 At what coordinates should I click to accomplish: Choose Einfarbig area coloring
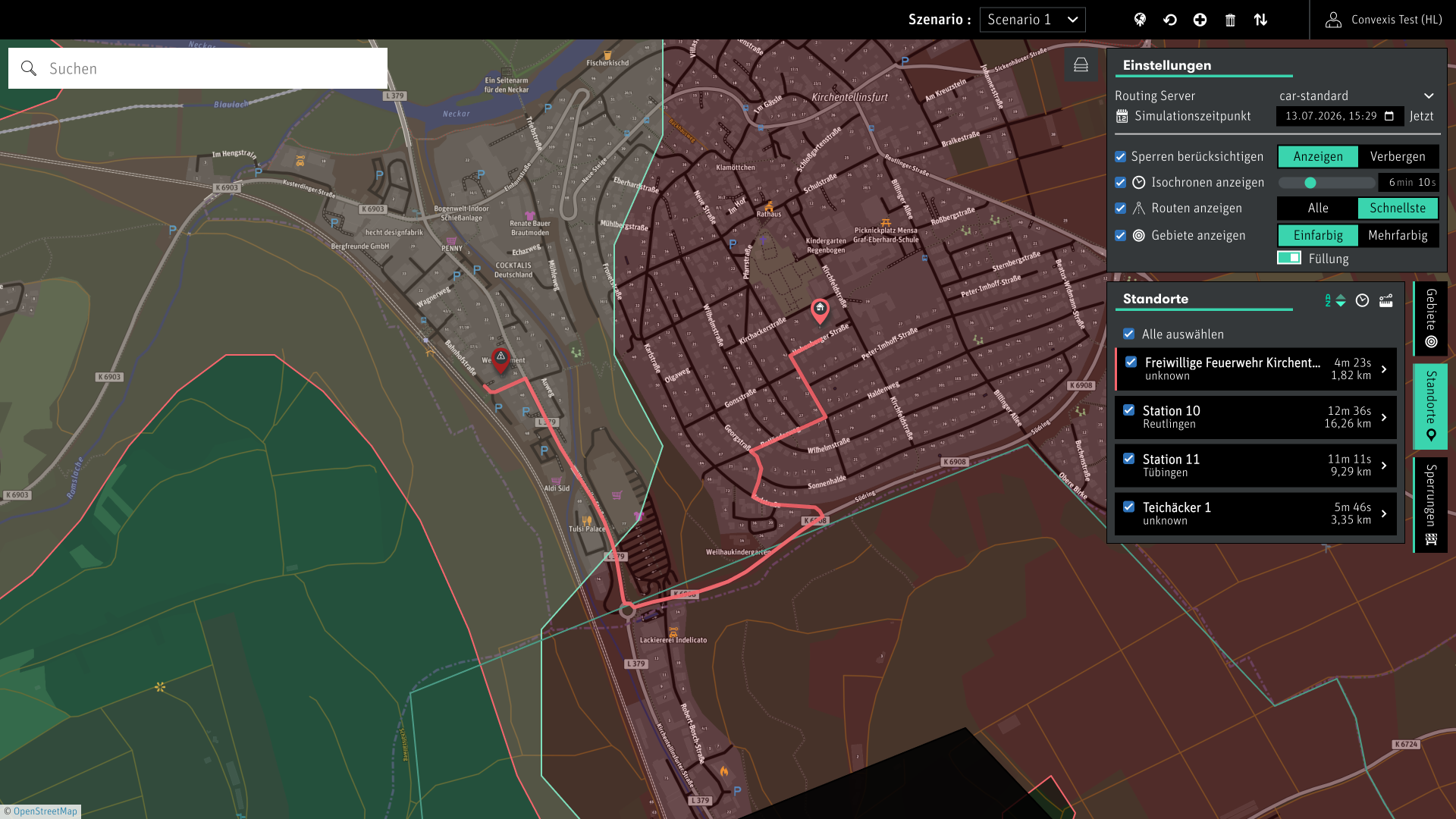click(1318, 235)
